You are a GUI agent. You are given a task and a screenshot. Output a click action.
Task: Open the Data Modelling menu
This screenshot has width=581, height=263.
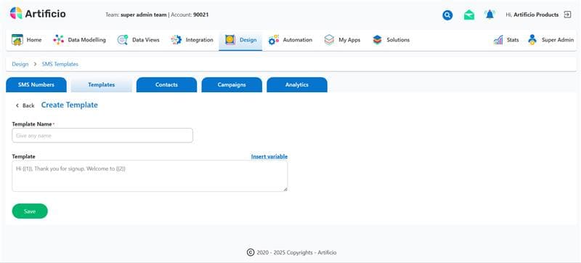pos(86,40)
